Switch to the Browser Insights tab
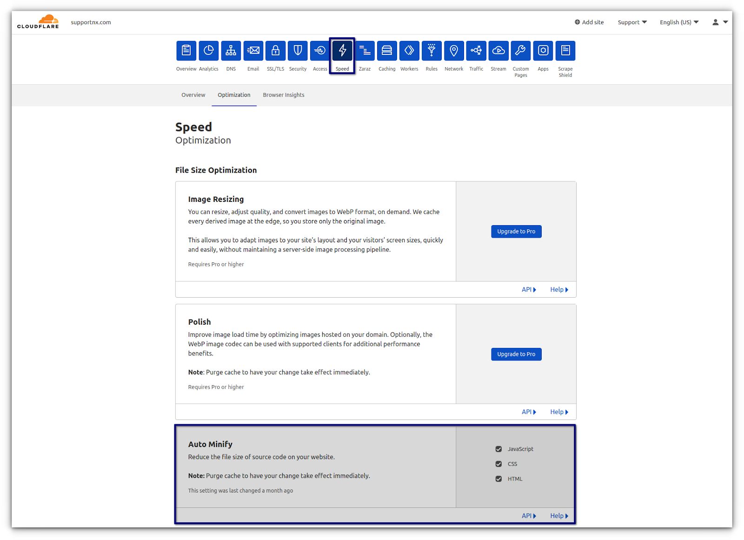The height and width of the screenshot is (540, 744). (x=283, y=95)
